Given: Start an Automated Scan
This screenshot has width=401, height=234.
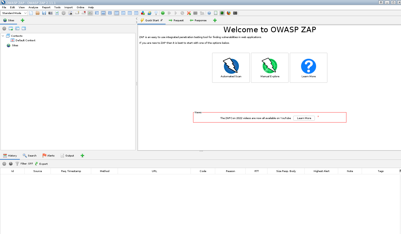Looking at the screenshot, I should [231, 68].
